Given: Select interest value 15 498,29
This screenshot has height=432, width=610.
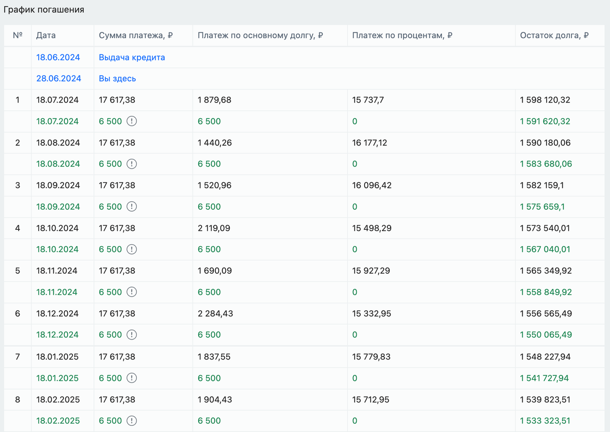Looking at the screenshot, I should pyautogui.click(x=372, y=228).
